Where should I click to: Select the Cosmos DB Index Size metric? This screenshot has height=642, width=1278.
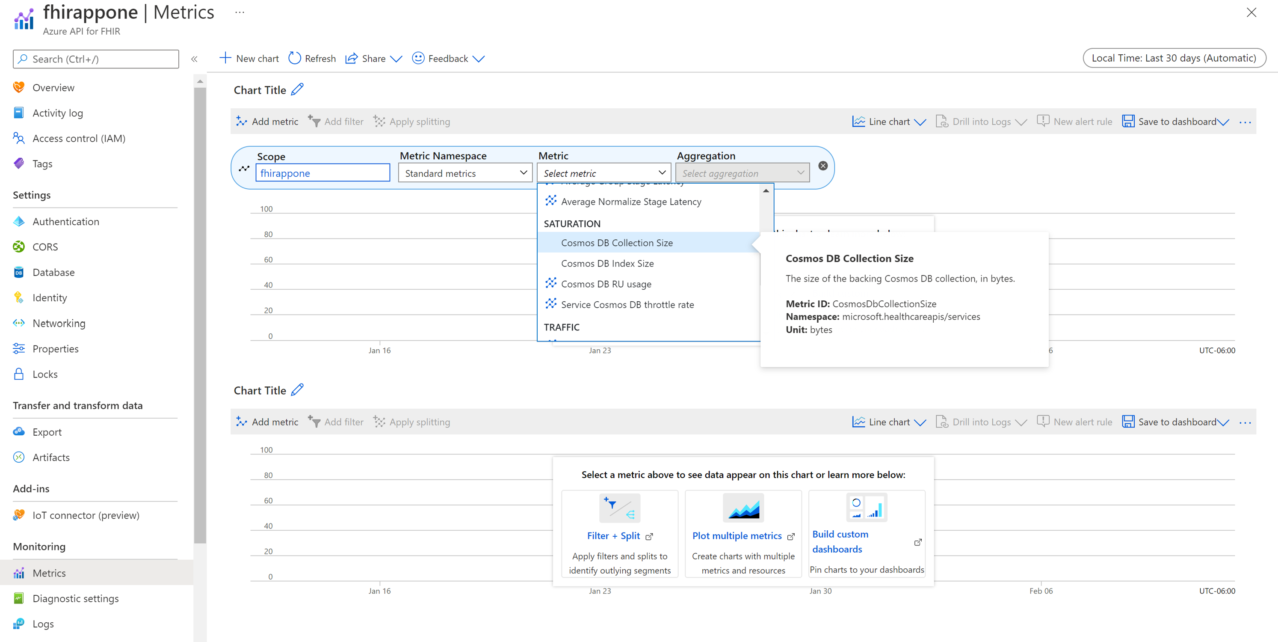coord(607,263)
